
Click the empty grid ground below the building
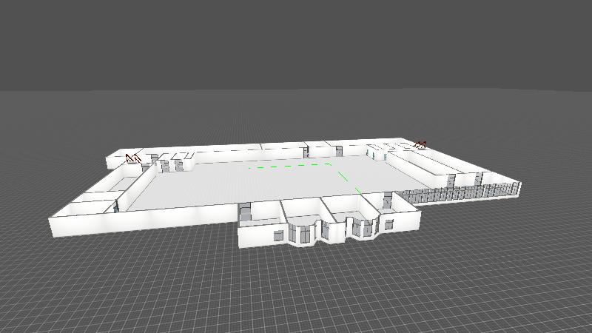click(296, 296)
